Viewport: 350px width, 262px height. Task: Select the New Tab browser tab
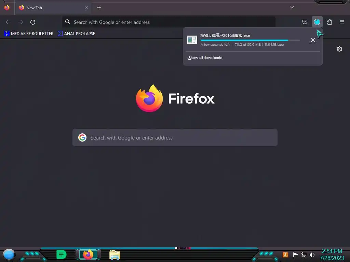pos(53,8)
